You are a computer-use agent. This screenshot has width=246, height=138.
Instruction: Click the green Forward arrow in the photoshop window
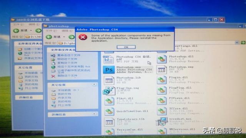point(71,37)
